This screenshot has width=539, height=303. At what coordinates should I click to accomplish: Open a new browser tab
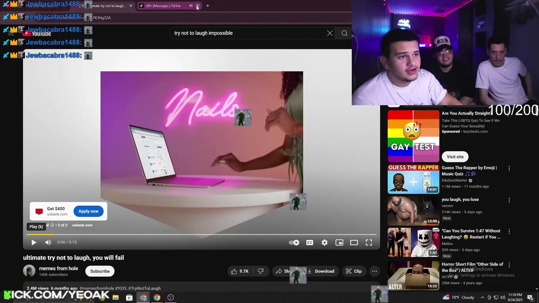208,6
